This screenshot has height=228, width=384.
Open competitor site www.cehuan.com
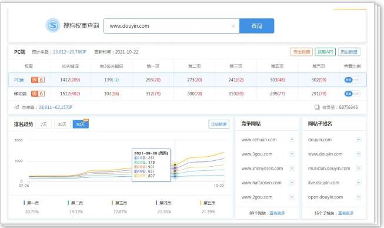[x=259, y=140]
